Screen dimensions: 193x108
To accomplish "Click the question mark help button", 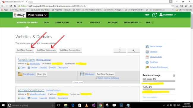I will click(x=120, y=50).
